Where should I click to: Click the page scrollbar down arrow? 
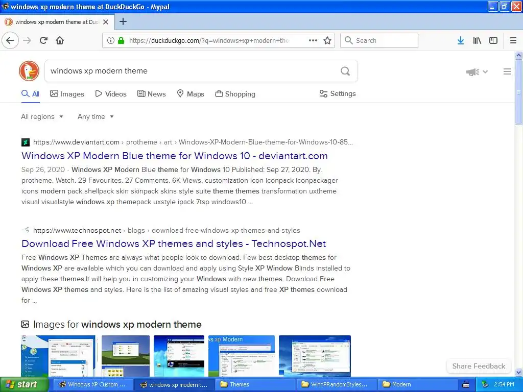pyautogui.click(x=519, y=372)
